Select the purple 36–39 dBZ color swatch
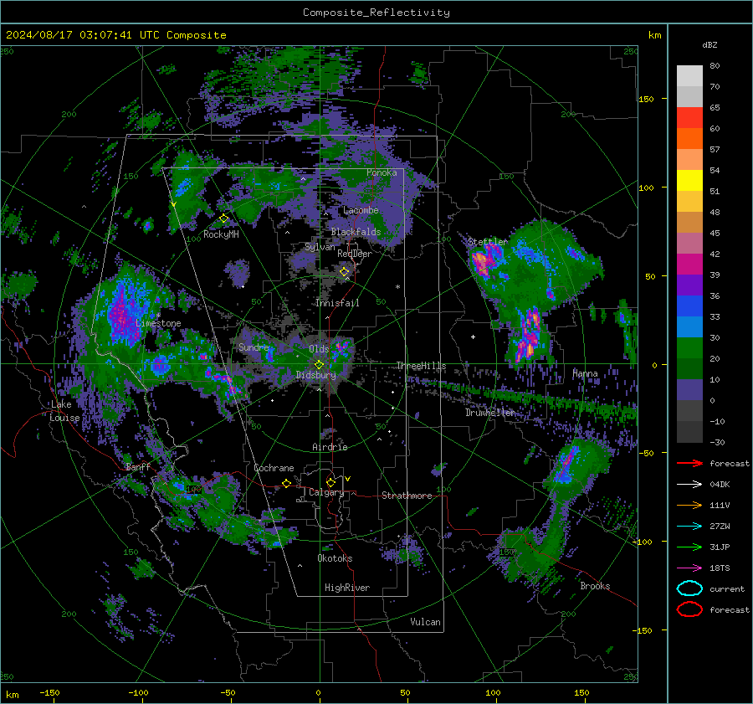Viewport: 753px width, 704px height. 689,285
